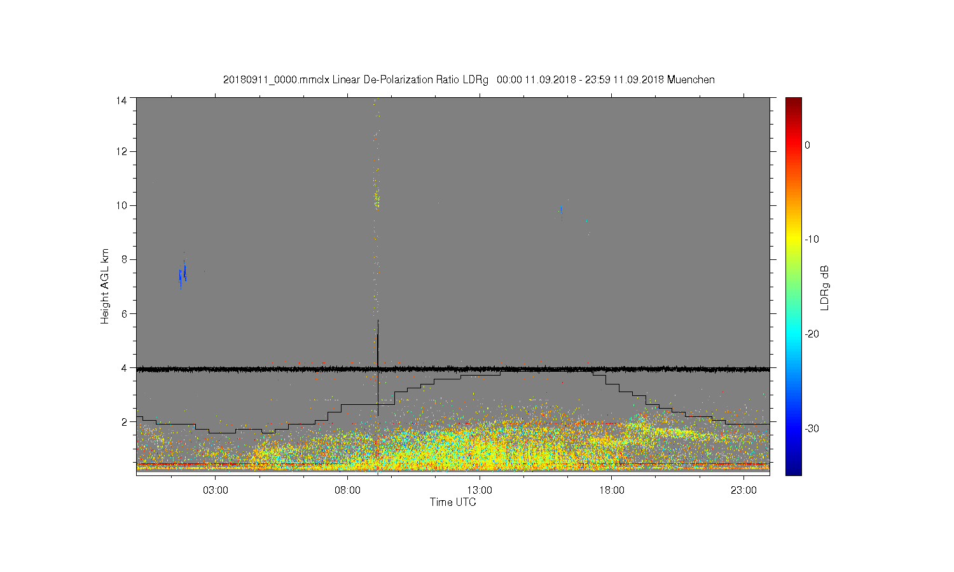Screen dimensions: 954x572
Task: Click the colorbar tick label -30
Action: pos(812,428)
